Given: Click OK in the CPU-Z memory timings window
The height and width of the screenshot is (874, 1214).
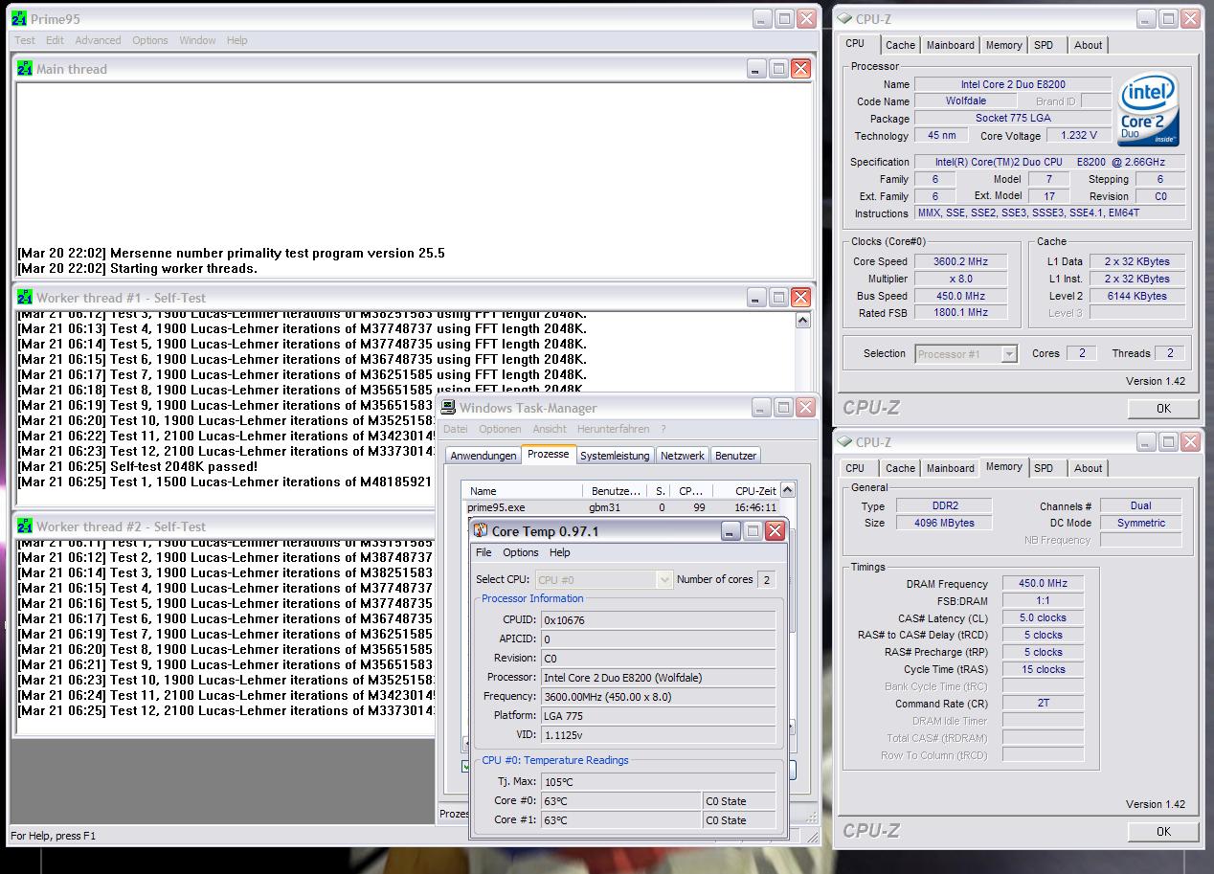Looking at the screenshot, I should (1163, 831).
